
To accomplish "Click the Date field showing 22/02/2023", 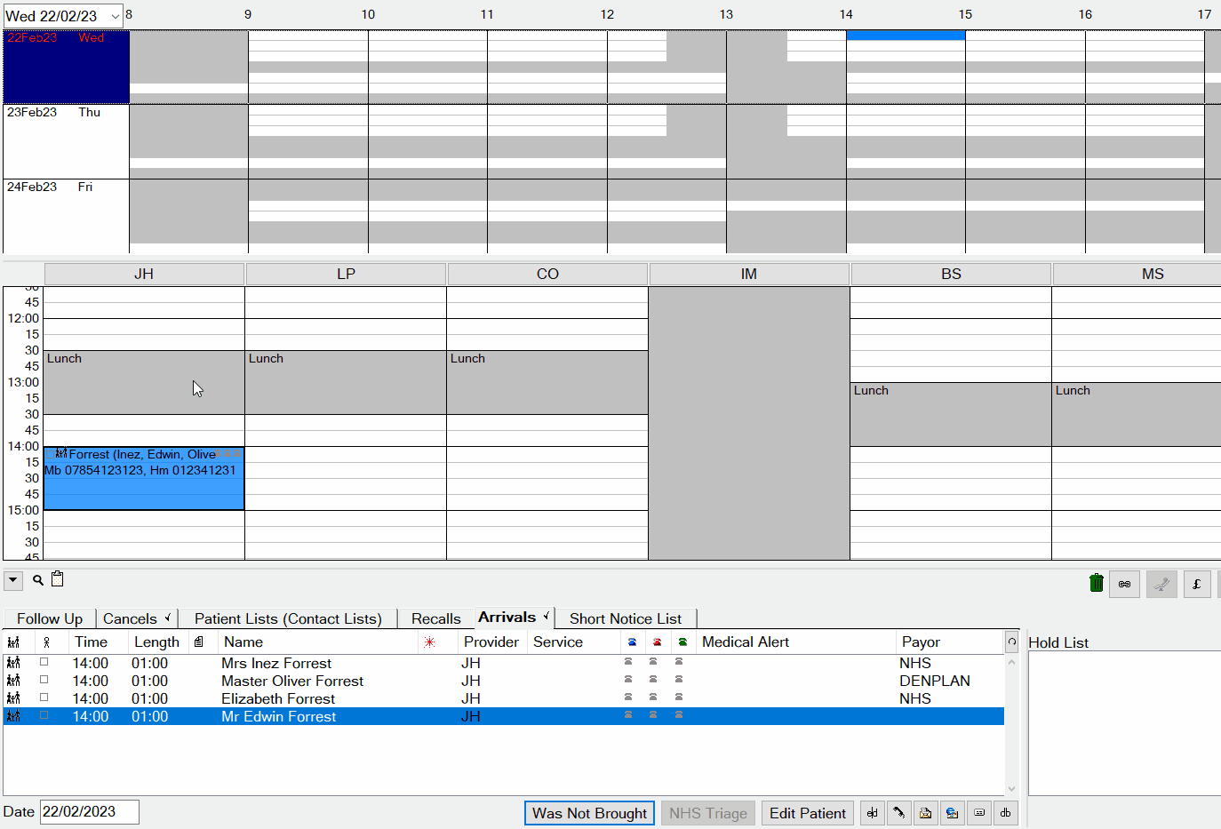I will 89,812.
